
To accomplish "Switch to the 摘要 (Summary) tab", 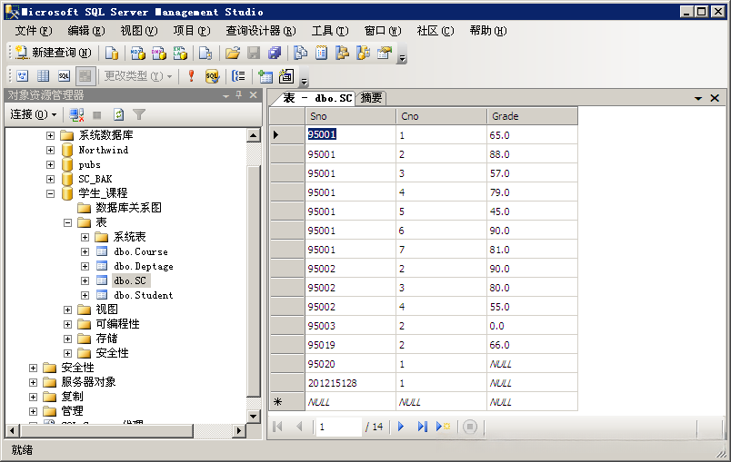I will click(371, 98).
